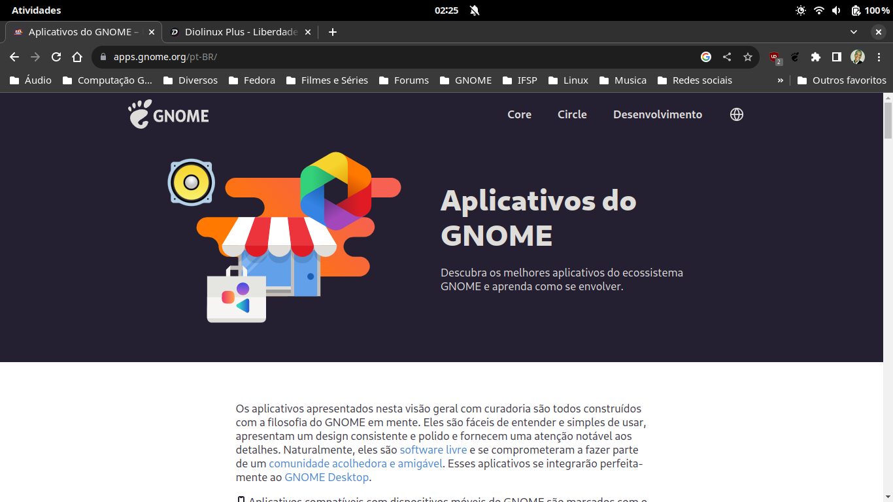Open the uBlock Origin extension
The width and height of the screenshot is (893, 502).
click(x=775, y=58)
